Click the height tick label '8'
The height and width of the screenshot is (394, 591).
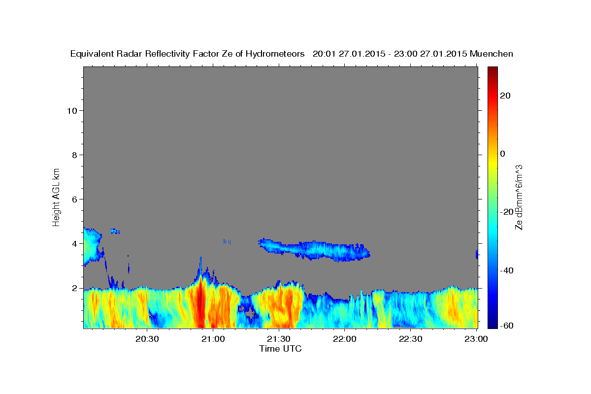click(74, 155)
